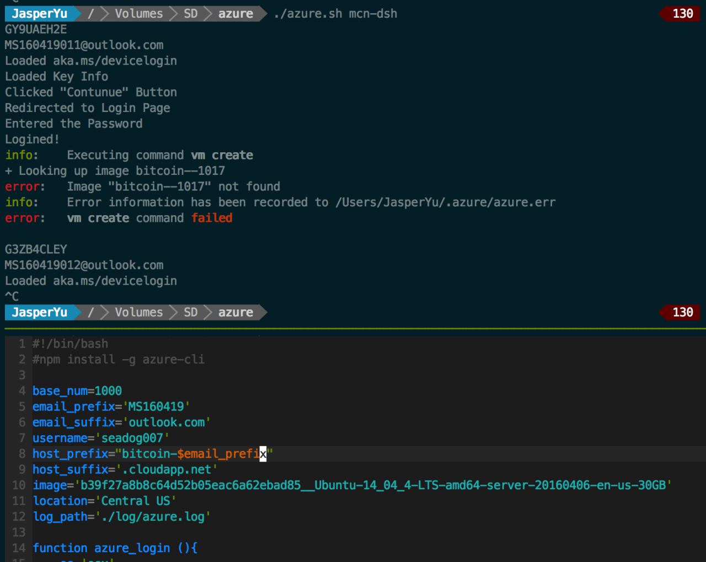Click the red word failed in error output
Screen dimensions: 706x562
point(212,218)
